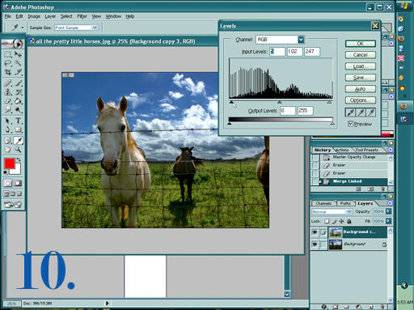
Task: Click the red foreground color swatch
Action: pyautogui.click(x=10, y=163)
